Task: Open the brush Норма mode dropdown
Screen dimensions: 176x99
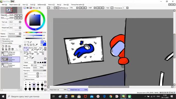Action: coord(30,62)
